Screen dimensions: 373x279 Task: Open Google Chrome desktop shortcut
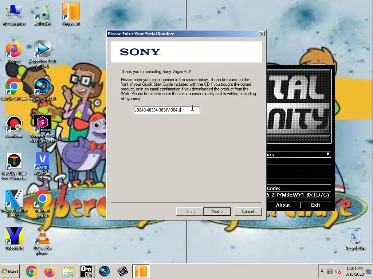(14, 89)
